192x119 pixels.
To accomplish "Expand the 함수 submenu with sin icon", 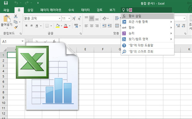I will [x=148, y=27].
